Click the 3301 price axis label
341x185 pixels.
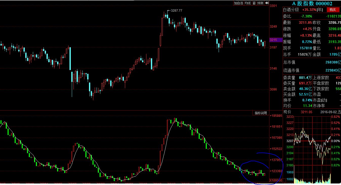(273, 6)
